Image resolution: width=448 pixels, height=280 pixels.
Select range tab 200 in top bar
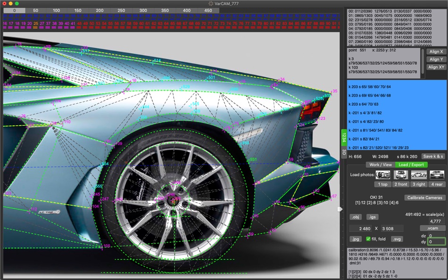[x=100, y=10]
